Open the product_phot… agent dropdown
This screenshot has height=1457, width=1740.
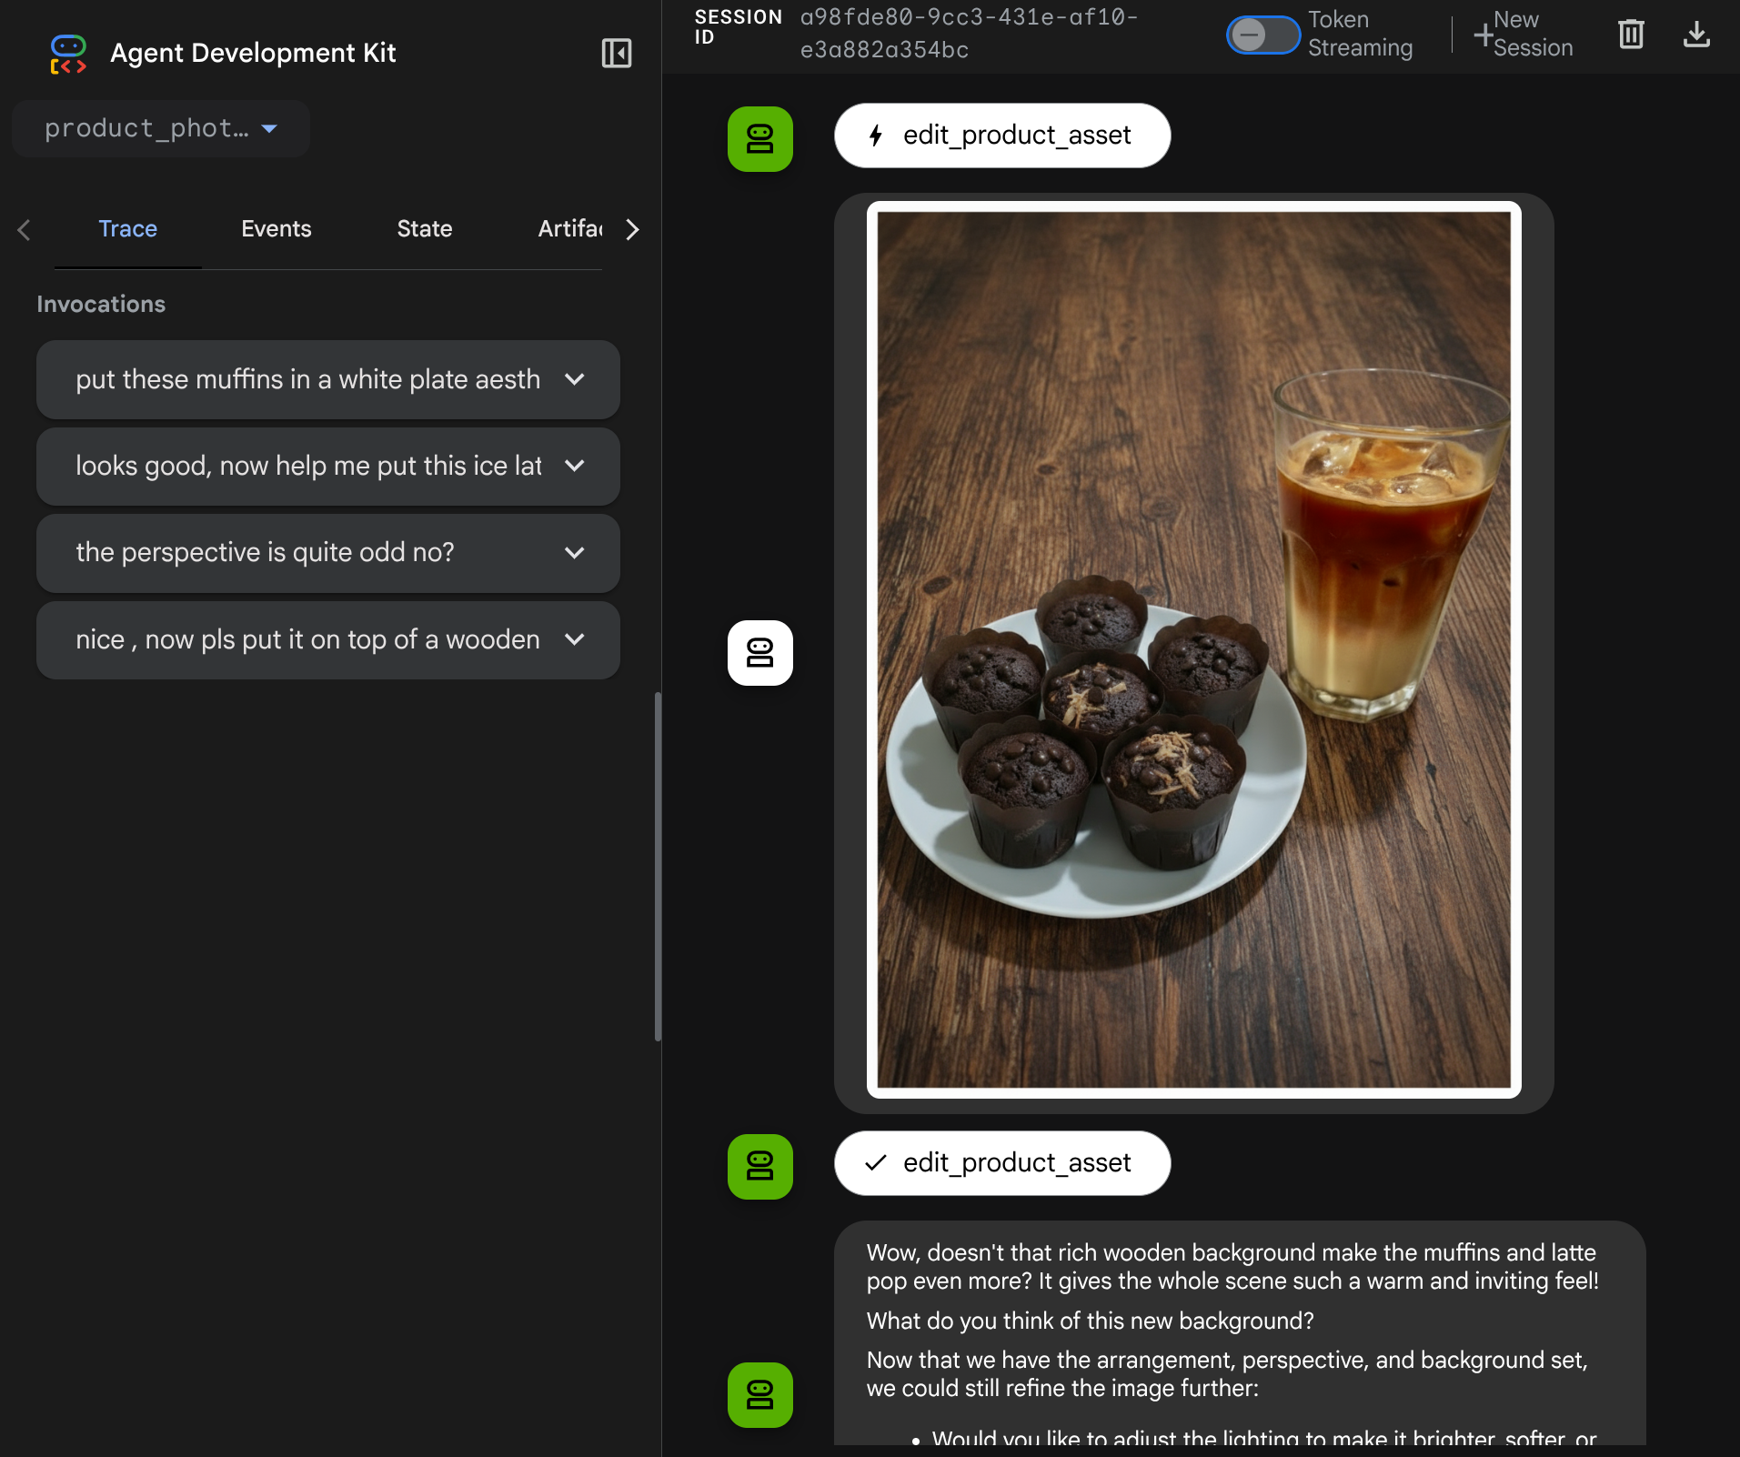point(161,128)
